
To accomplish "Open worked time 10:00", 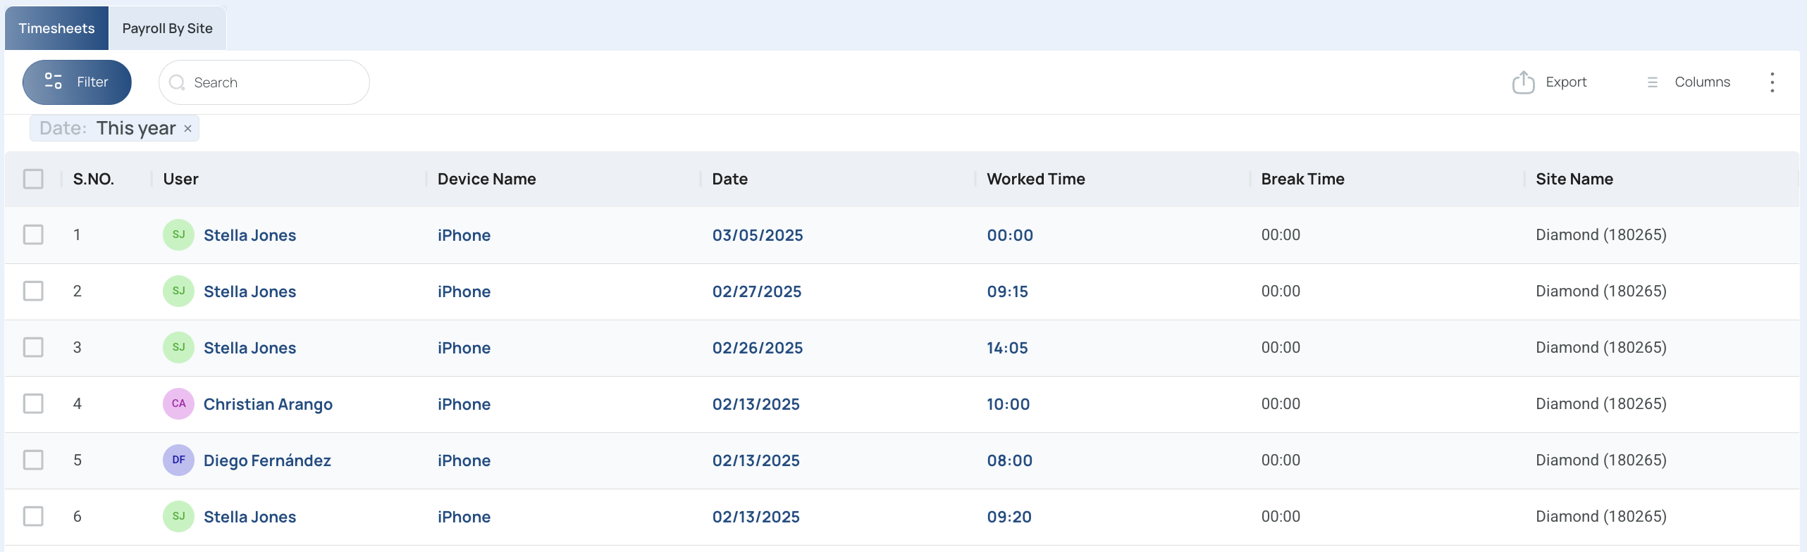I will [x=1008, y=404].
